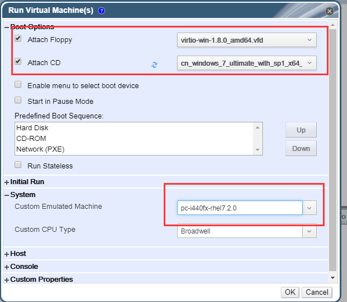Viewport: 347px width, 302px height.
Task: Click the OK button
Action: [290, 292]
